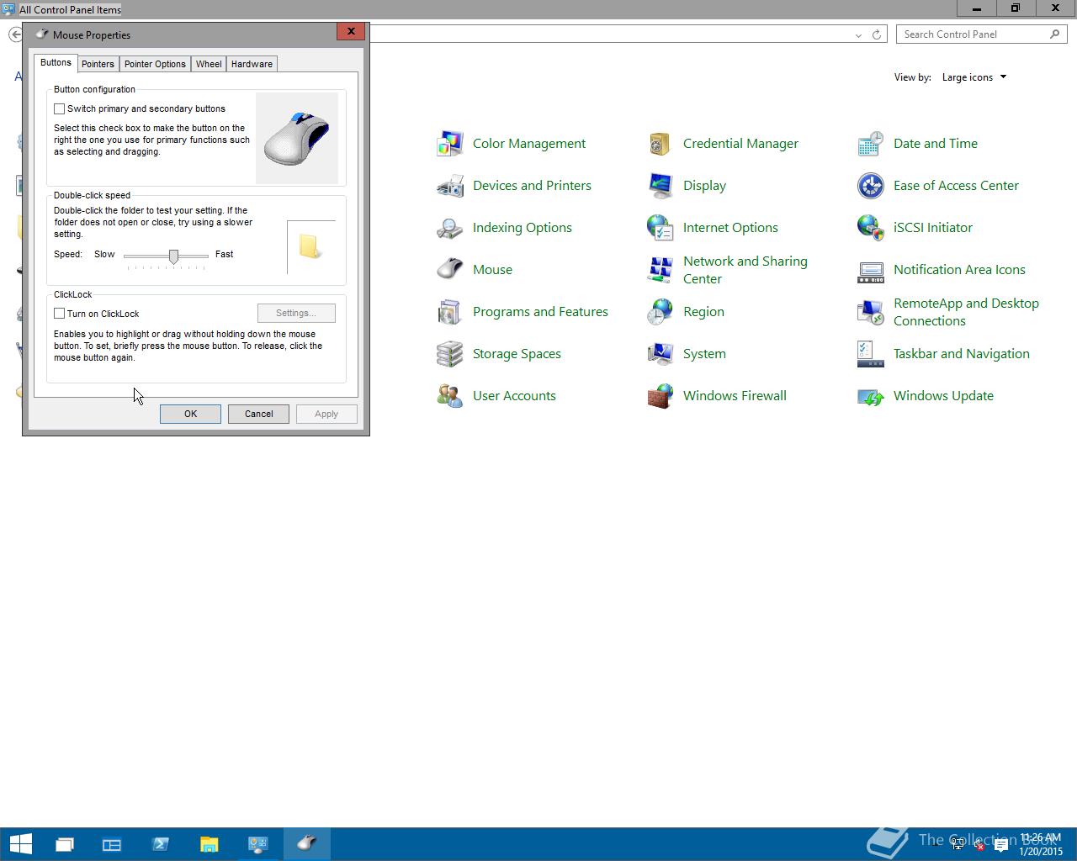Click the Indexing Options magnifier icon
The width and height of the screenshot is (1077, 861).
(450, 228)
